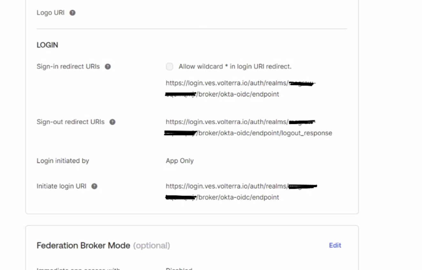Click the help bubble near Sign-in redirect URIs
422x270 pixels.
pos(108,66)
